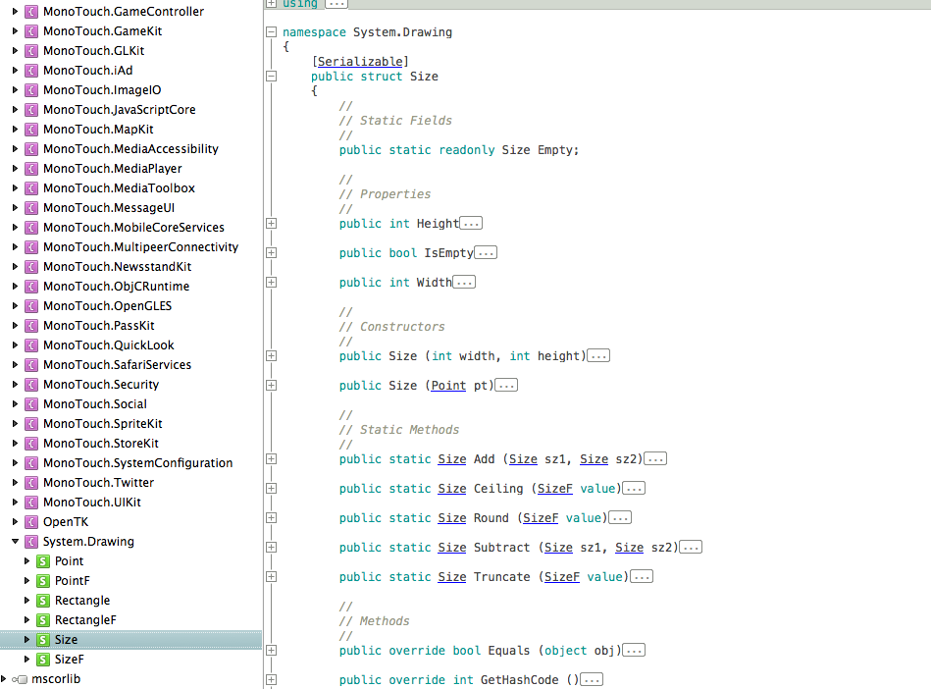Click the PointF struct icon
Viewport: 931px width, 689px height.
point(43,580)
